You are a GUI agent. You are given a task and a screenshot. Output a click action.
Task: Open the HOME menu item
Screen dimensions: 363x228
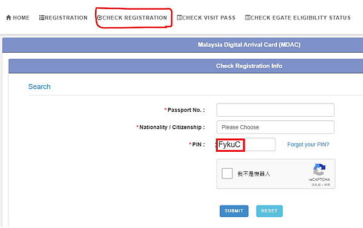tap(18, 18)
